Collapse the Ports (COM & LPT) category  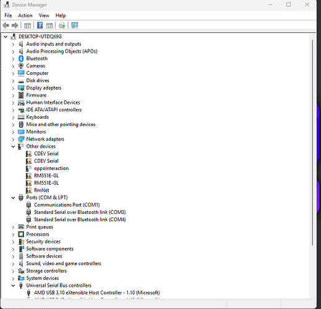(13, 198)
